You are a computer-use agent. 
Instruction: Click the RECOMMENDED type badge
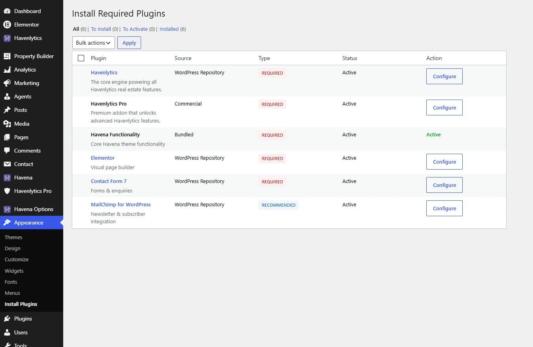click(279, 205)
